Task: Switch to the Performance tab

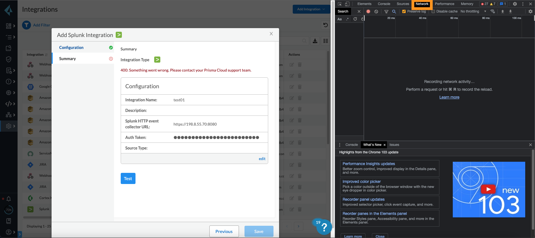Action: click(x=444, y=4)
